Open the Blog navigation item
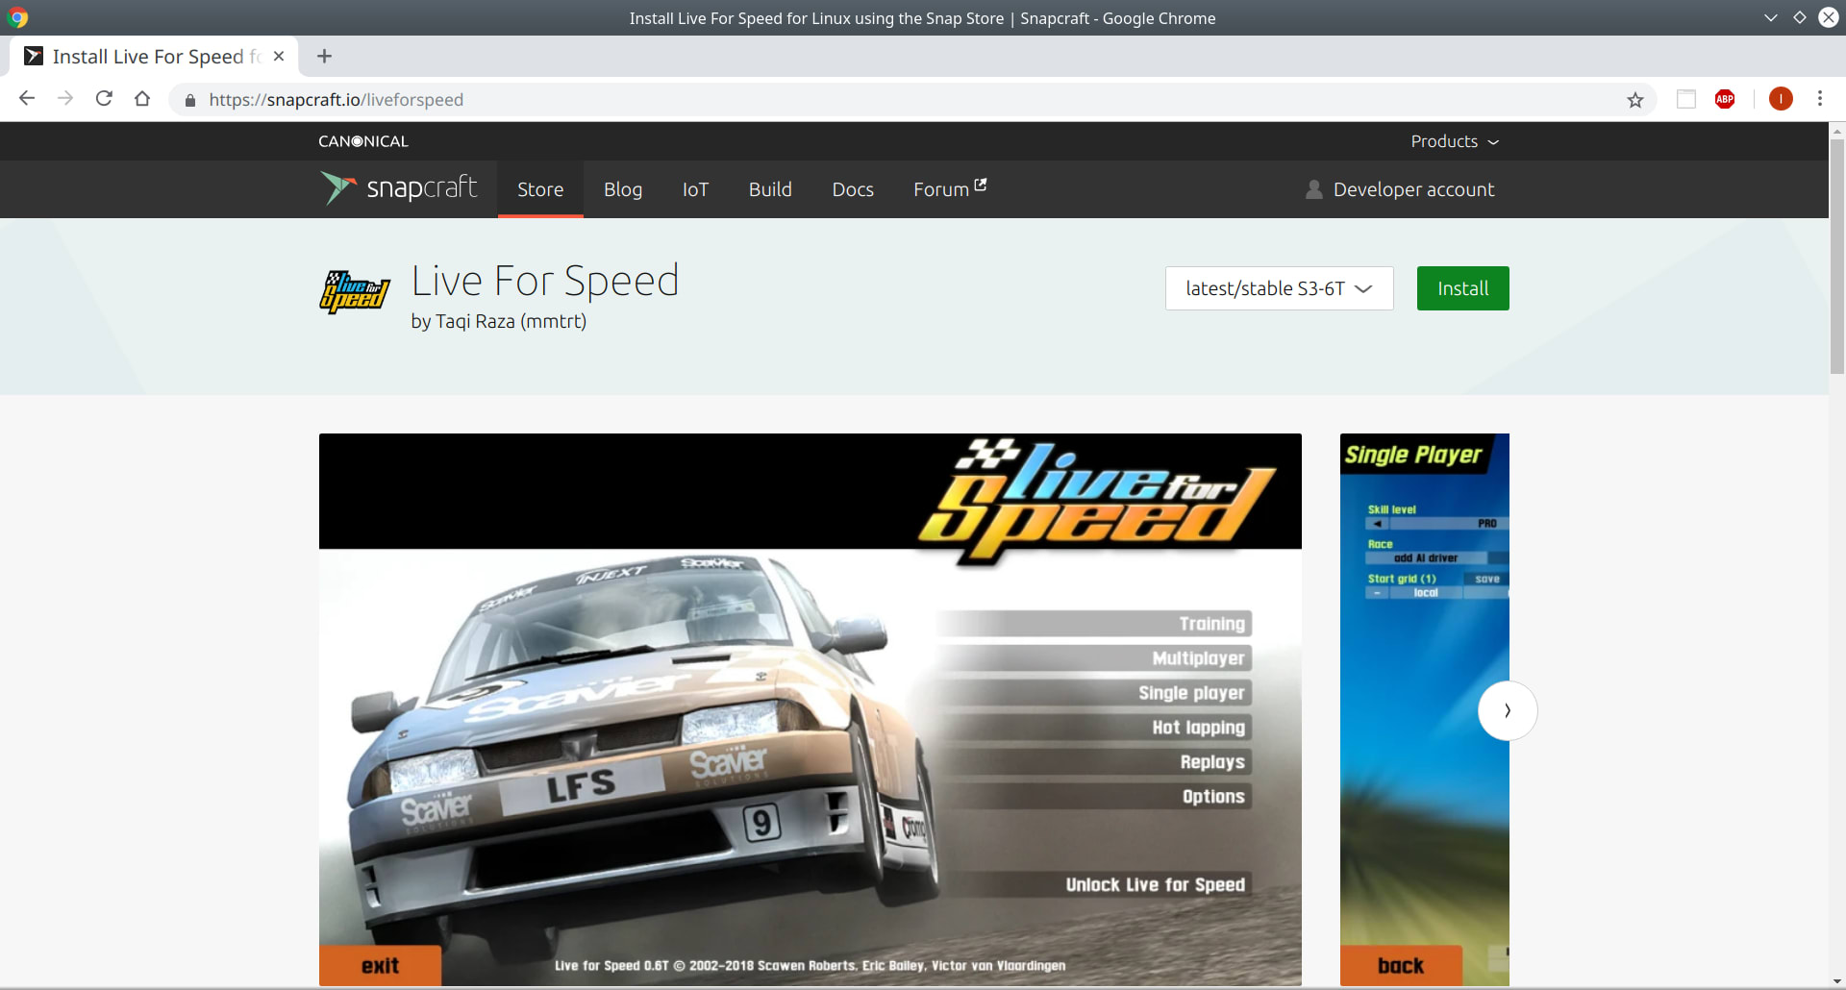 623,189
